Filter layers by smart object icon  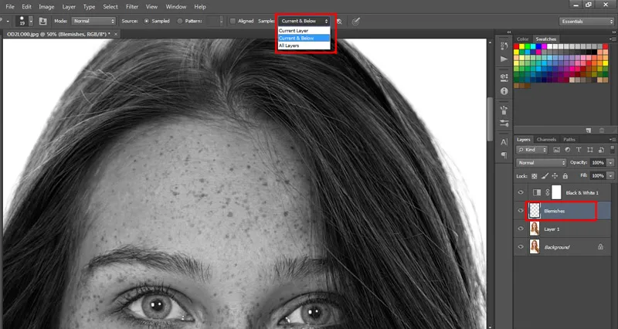pyautogui.click(x=601, y=150)
